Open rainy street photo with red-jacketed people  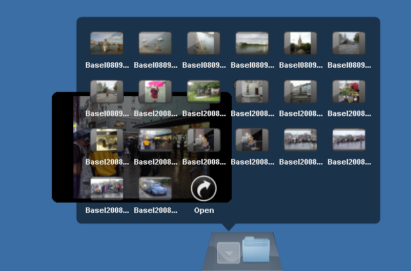(x=107, y=188)
